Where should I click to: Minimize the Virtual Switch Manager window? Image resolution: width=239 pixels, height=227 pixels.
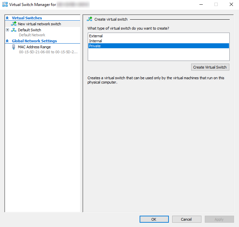201,5
